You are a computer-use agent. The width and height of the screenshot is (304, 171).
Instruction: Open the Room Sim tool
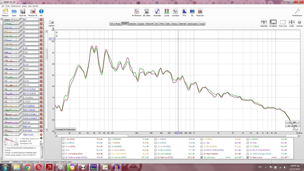click(200, 12)
